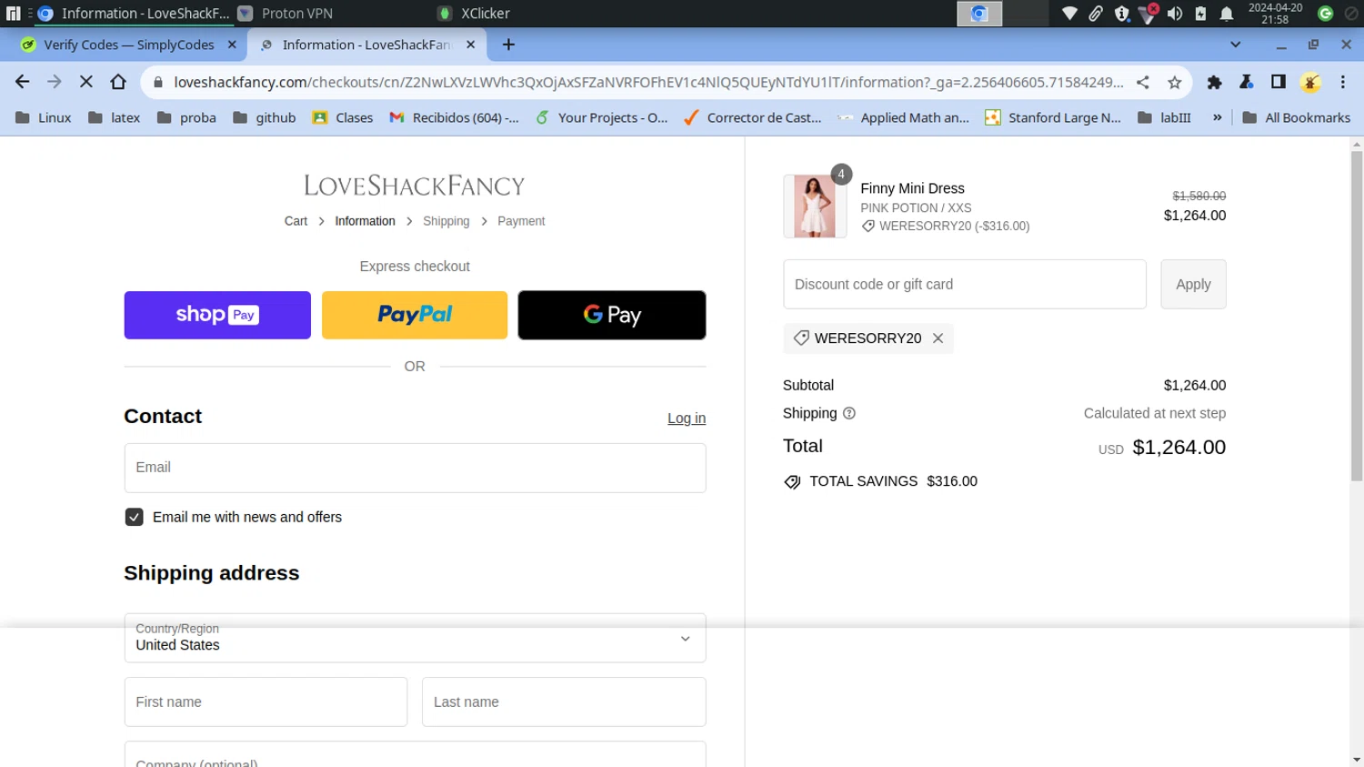Click the address bar URL
This screenshot has height=767, width=1364.
click(x=648, y=82)
